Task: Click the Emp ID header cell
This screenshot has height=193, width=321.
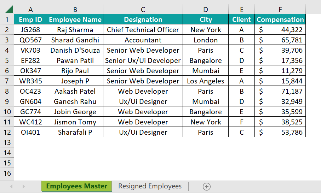Action: point(30,19)
